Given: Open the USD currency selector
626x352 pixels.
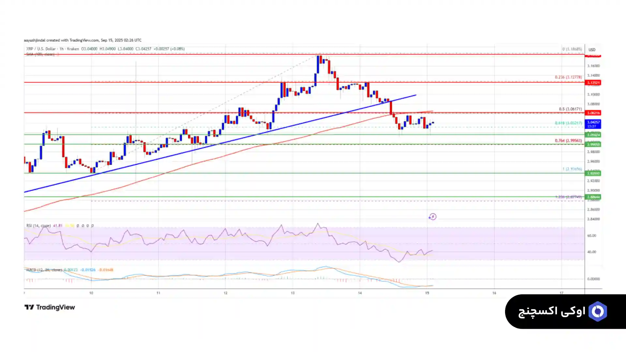Looking at the screenshot, I should pos(592,50).
